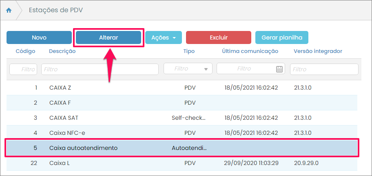Sort by Descrição column header
Screen dimensions: 372x176
coord(62,51)
